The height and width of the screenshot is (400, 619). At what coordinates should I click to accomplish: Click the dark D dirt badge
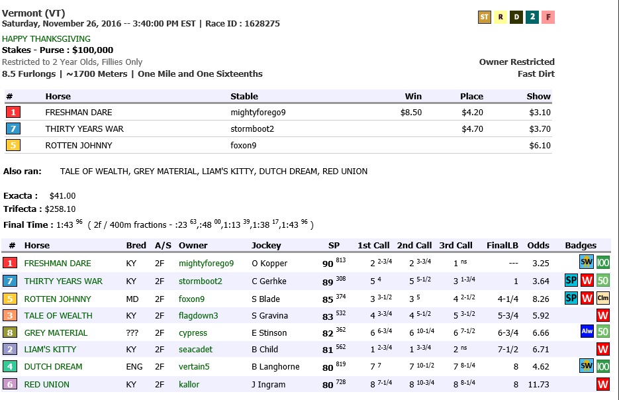pos(516,17)
